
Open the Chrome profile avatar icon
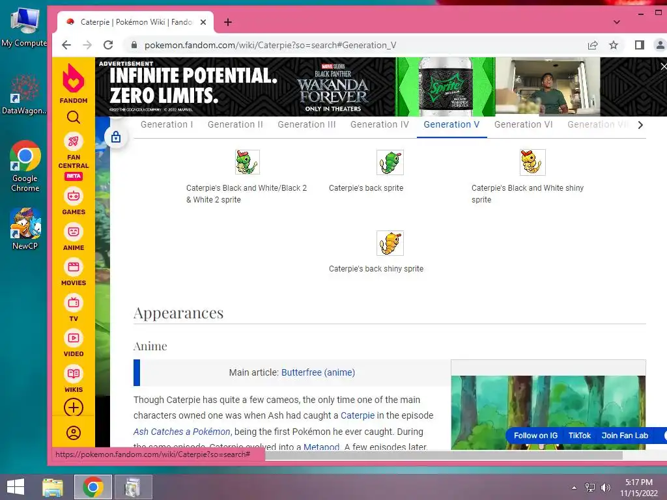point(660,45)
